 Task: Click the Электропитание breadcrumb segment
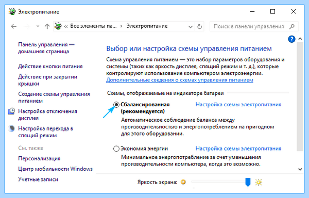[x=147, y=26]
